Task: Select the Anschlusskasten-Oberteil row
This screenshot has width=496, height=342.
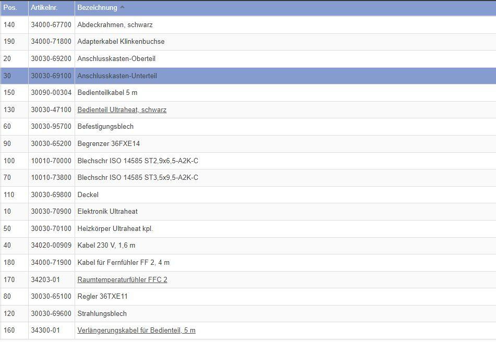Action: click(116, 59)
